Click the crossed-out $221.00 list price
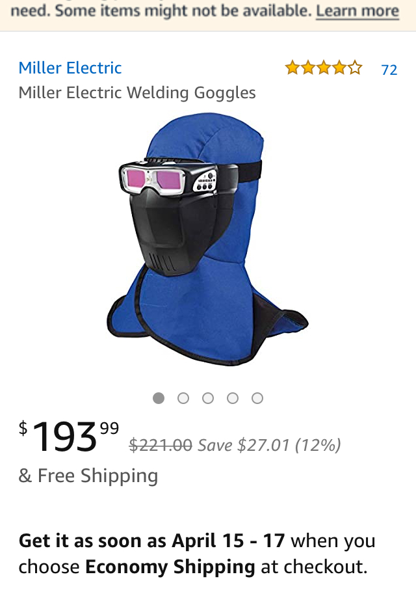The width and height of the screenshot is (416, 594). [161, 445]
